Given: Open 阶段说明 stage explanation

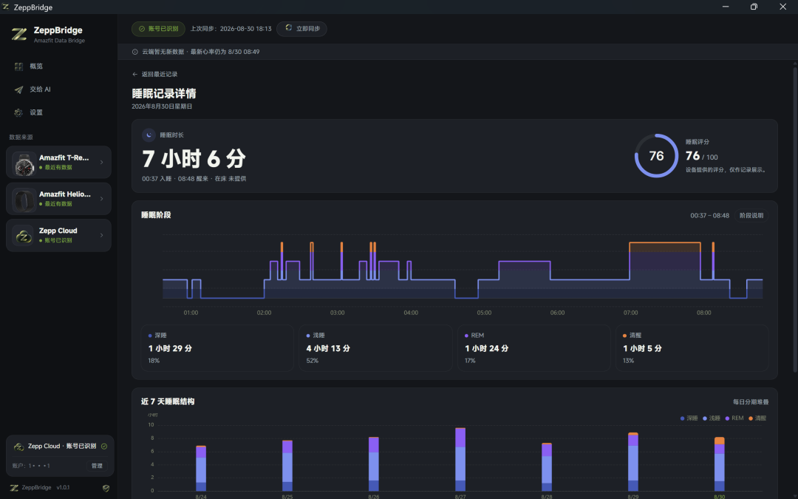Looking at the screenshot, I should tap(751, 216).
